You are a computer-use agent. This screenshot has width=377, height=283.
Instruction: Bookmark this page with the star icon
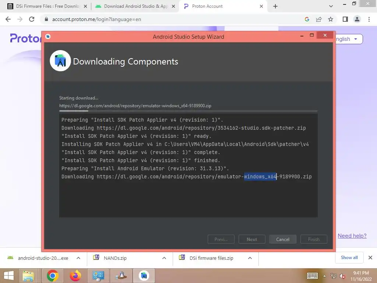pos(331,19)
